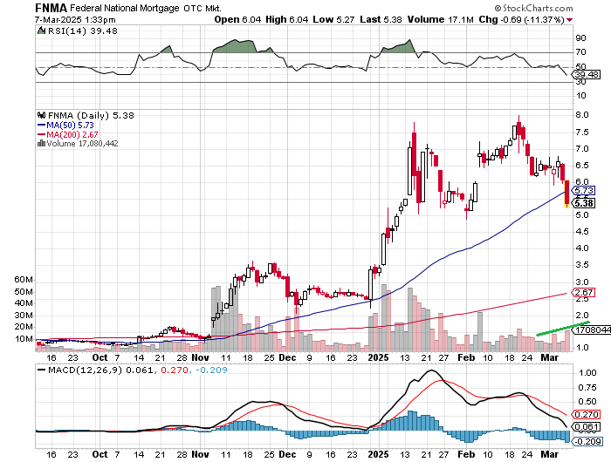
Task: Click the 5.38 last price axis tag
Action: coord(583,203)
